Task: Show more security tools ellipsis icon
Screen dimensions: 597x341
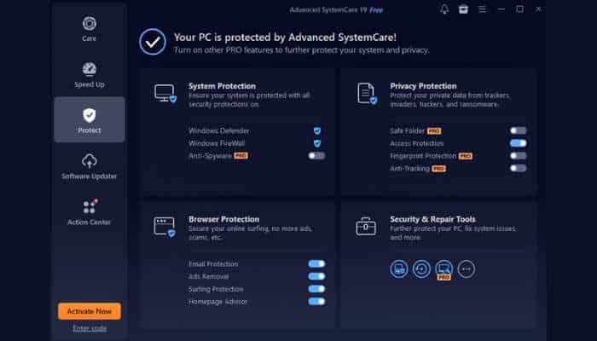Action: pyautogui.click(x=467, y=269)
